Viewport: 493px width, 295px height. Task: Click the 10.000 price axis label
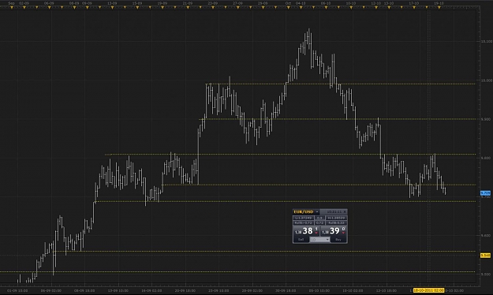(486, 80)
